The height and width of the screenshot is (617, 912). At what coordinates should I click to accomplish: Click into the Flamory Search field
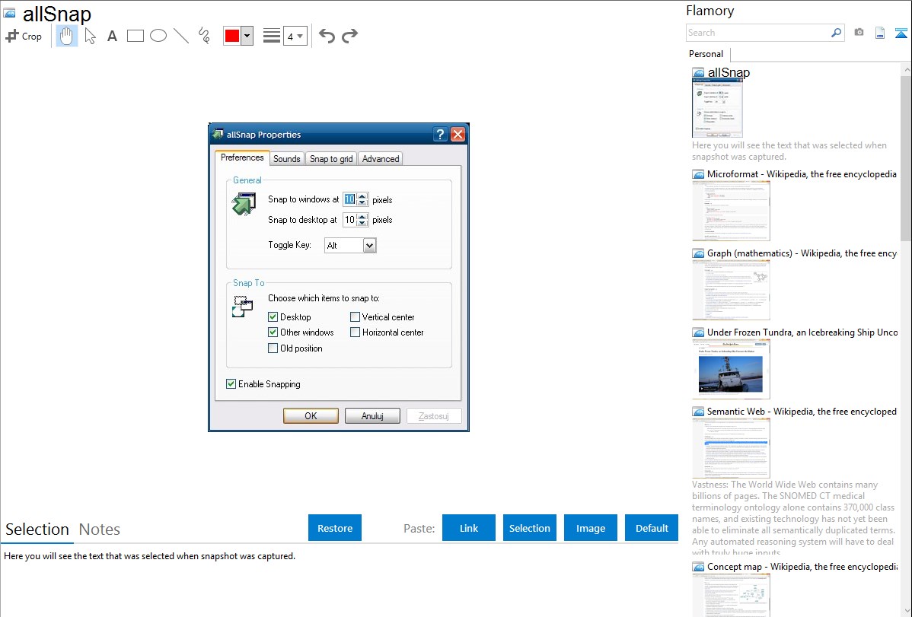[x=757, y=33]
